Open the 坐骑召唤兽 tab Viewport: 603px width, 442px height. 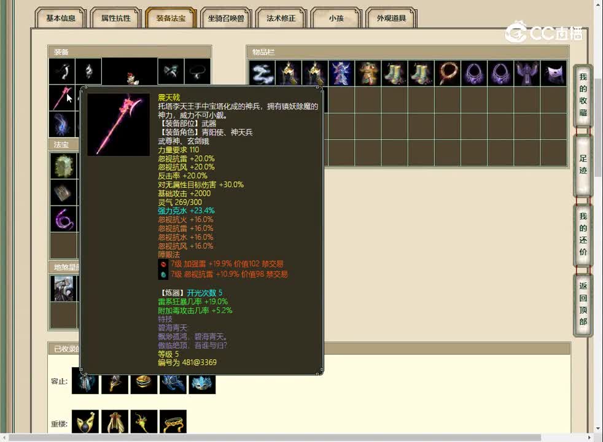click(226, 18)
